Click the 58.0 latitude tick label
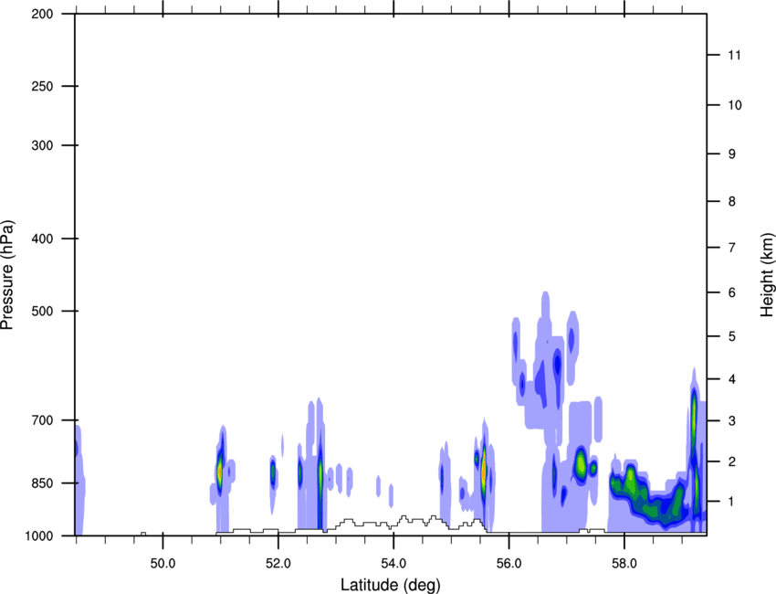Image resolution: width=776 pixels, height=594 pixels. 624,564
